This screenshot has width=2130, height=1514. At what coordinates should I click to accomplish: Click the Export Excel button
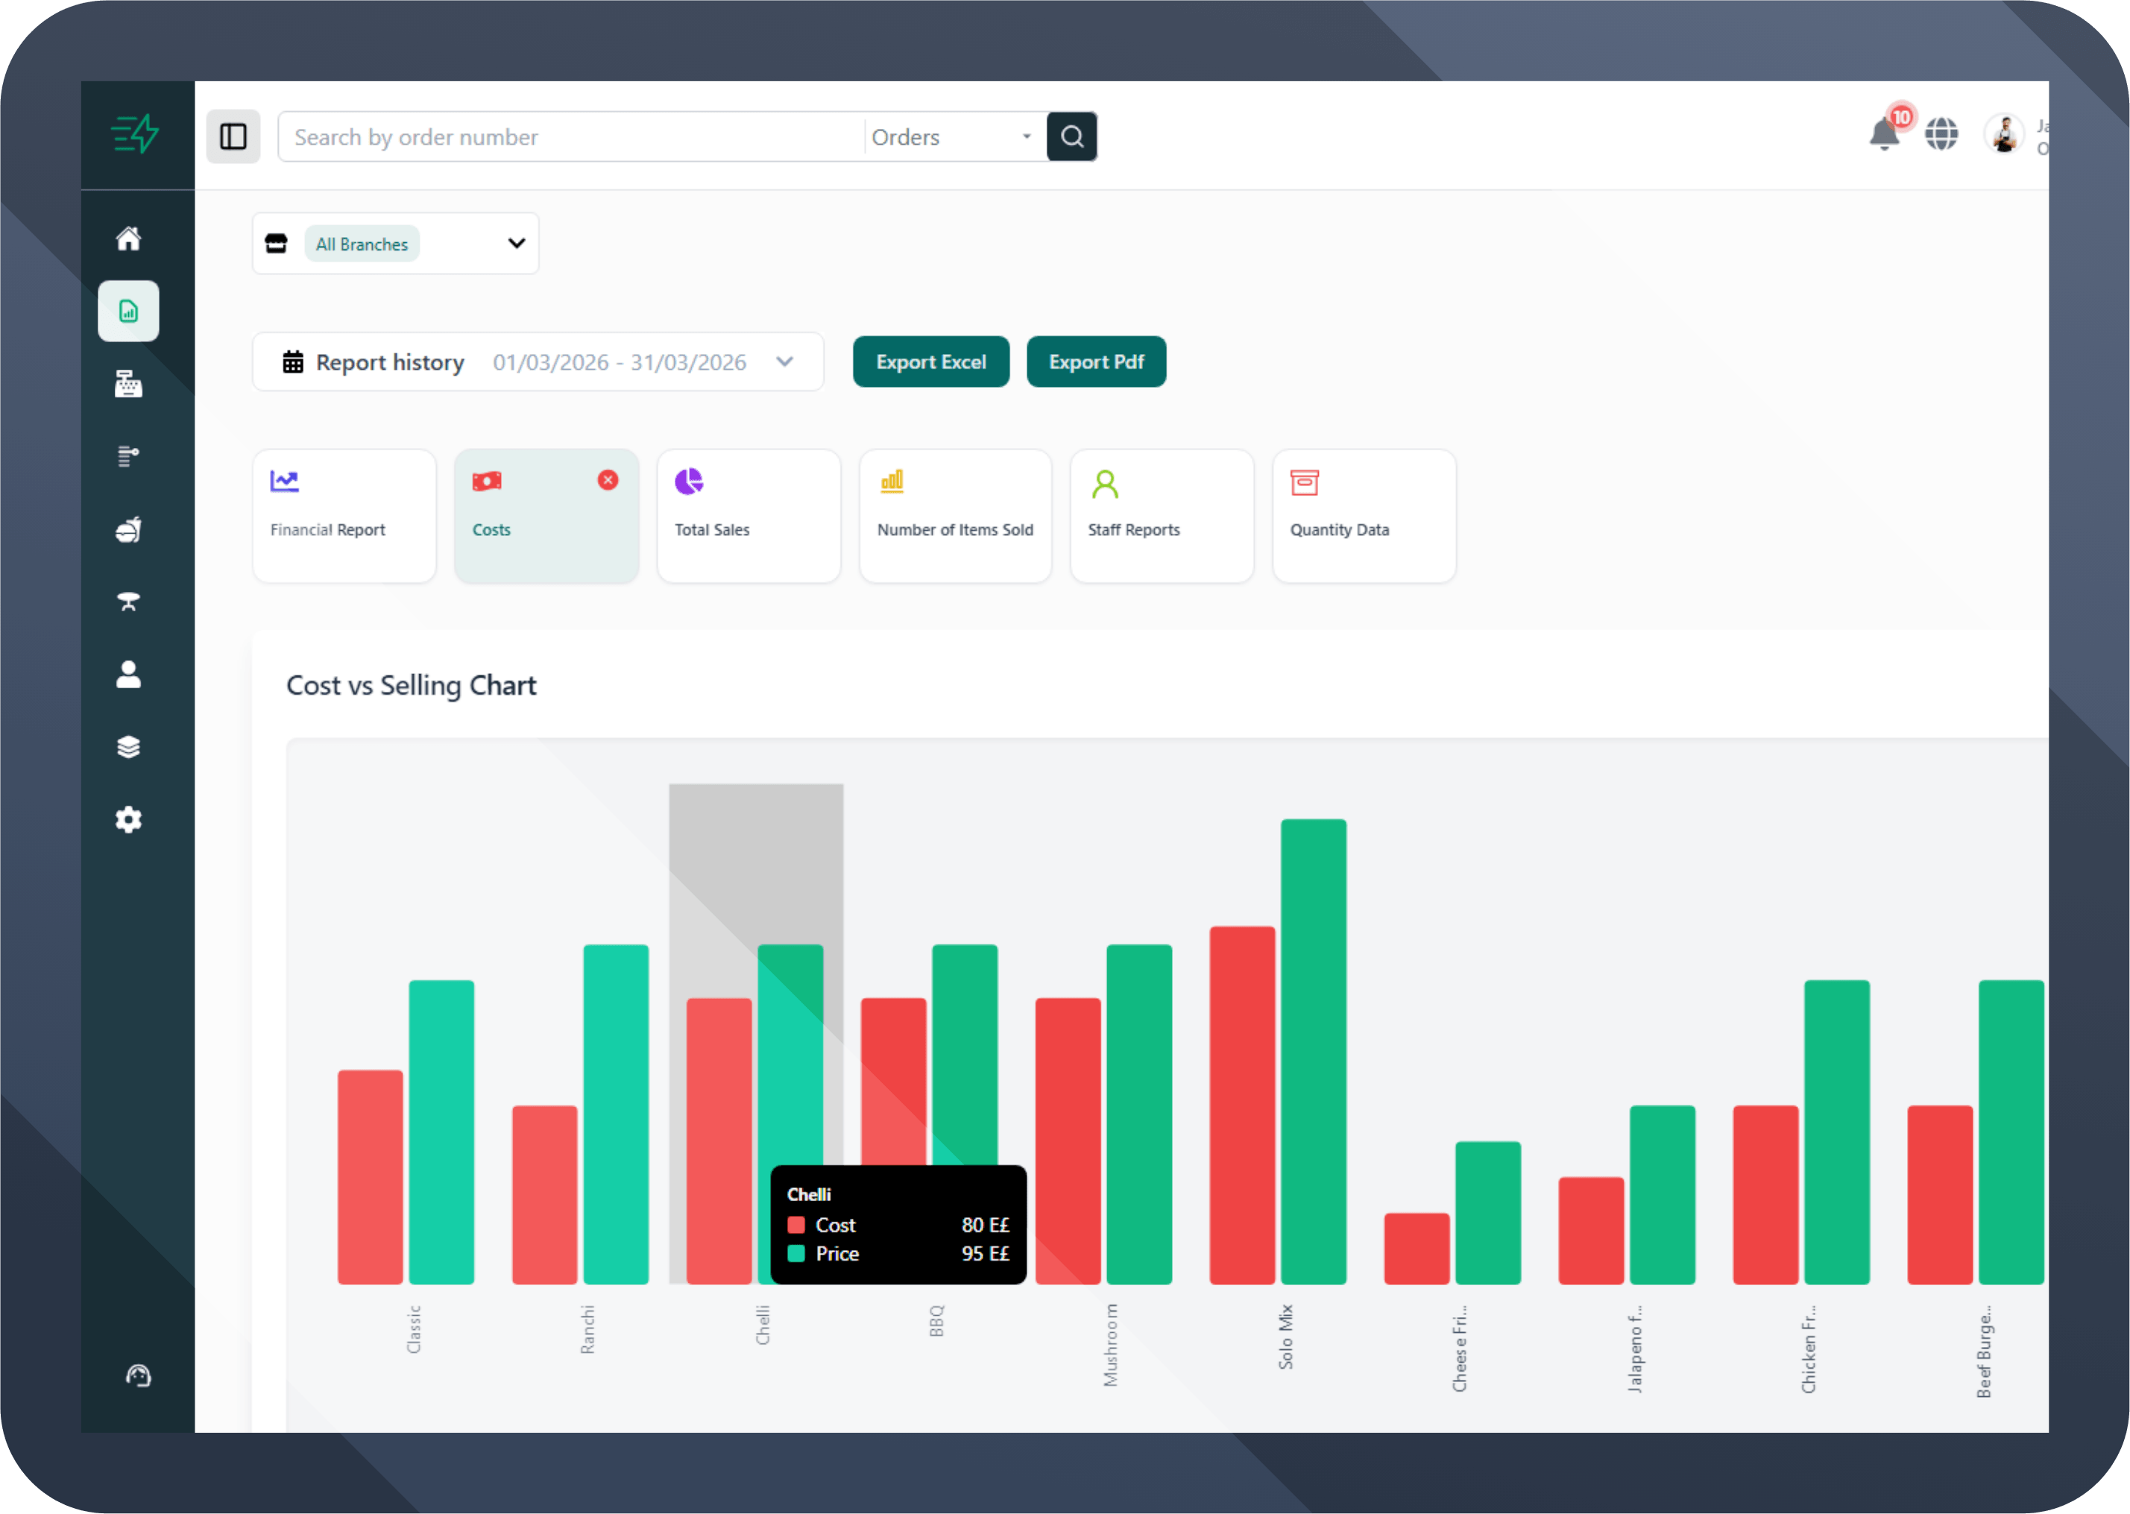point(930,362)
